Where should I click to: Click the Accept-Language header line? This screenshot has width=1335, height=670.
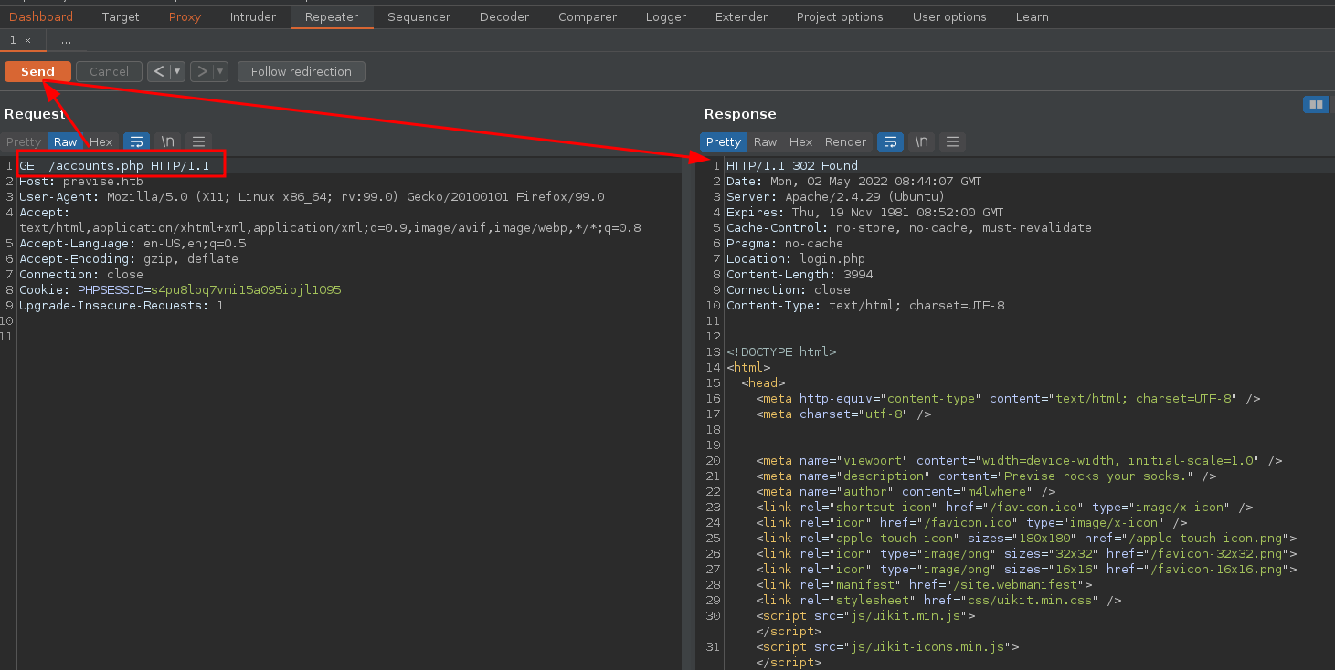(x=132, y=244)
